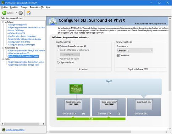This screenshot has height=134, width=172.
Task: Click task tree scroll right arrow
Action: click(x=44, y=124)
